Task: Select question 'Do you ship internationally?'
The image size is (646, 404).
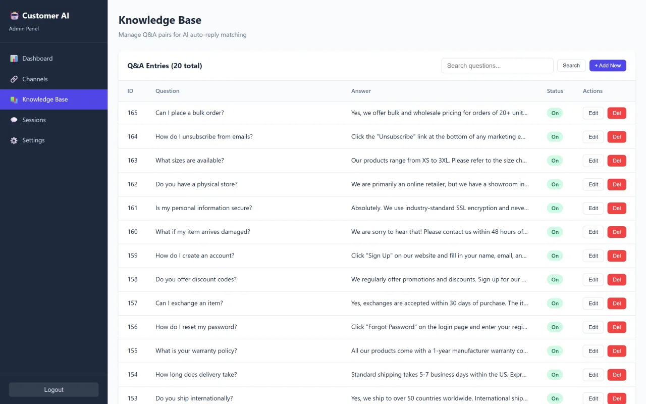Action: point(194,398)
